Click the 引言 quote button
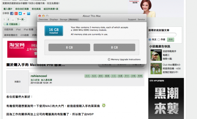Image resolution: width=197 pixels, height=119 pixels. click(114, 76)
